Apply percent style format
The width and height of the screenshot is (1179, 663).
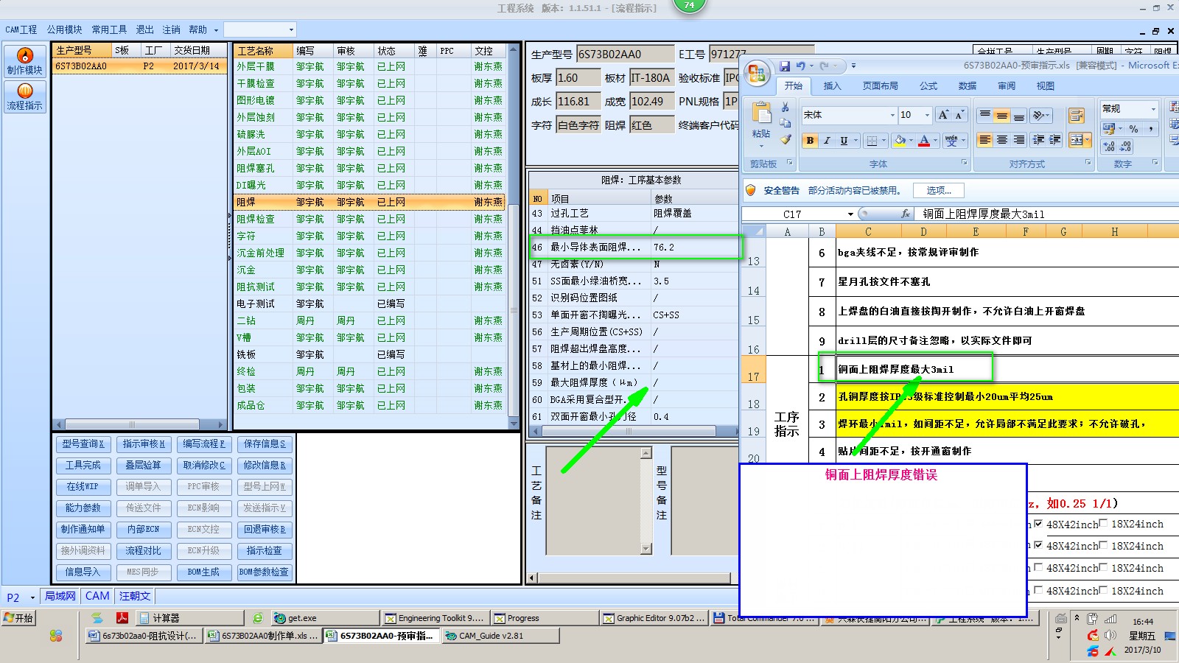point(1133,129)
